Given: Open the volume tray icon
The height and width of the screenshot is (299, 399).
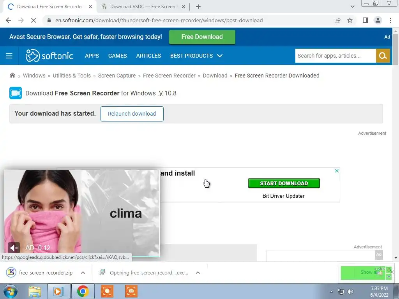Looking at the screenshot, I should coord(350,292).
